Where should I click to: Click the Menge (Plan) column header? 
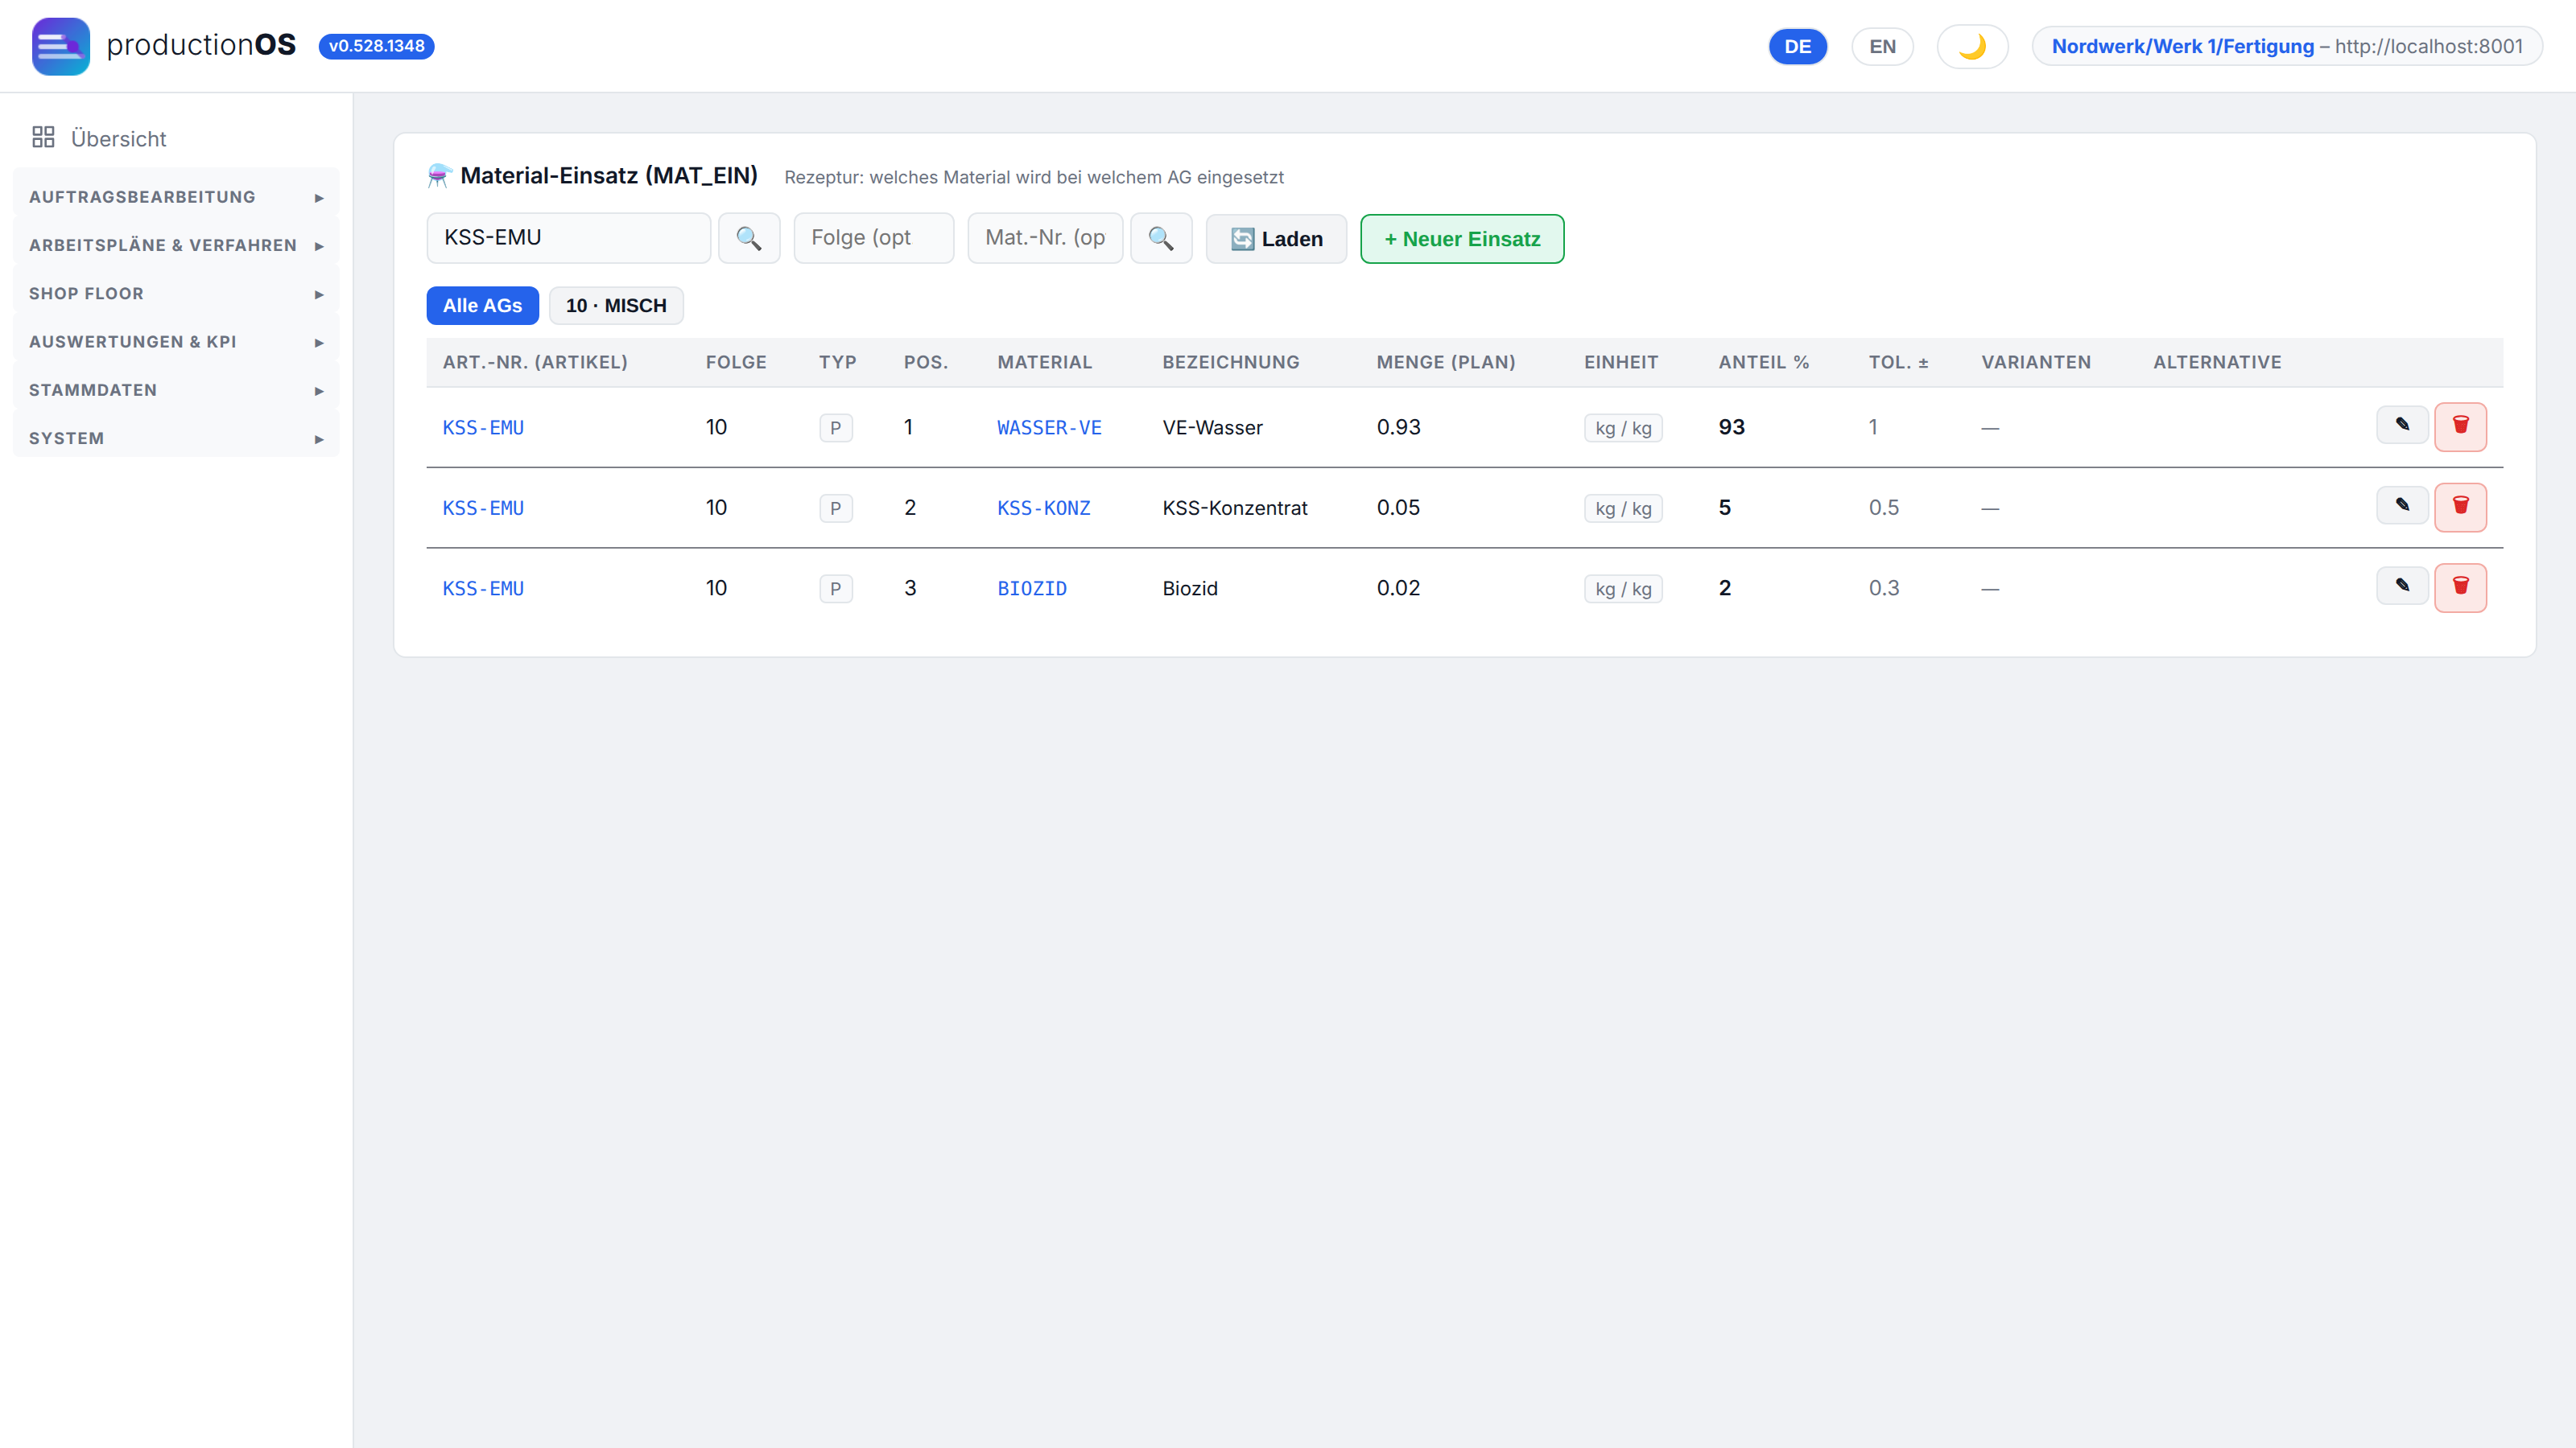click(x=1446, y=363)
